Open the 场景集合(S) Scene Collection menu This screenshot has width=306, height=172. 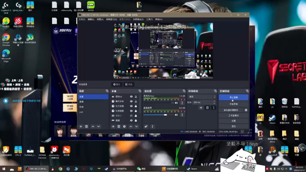(138, 19)
